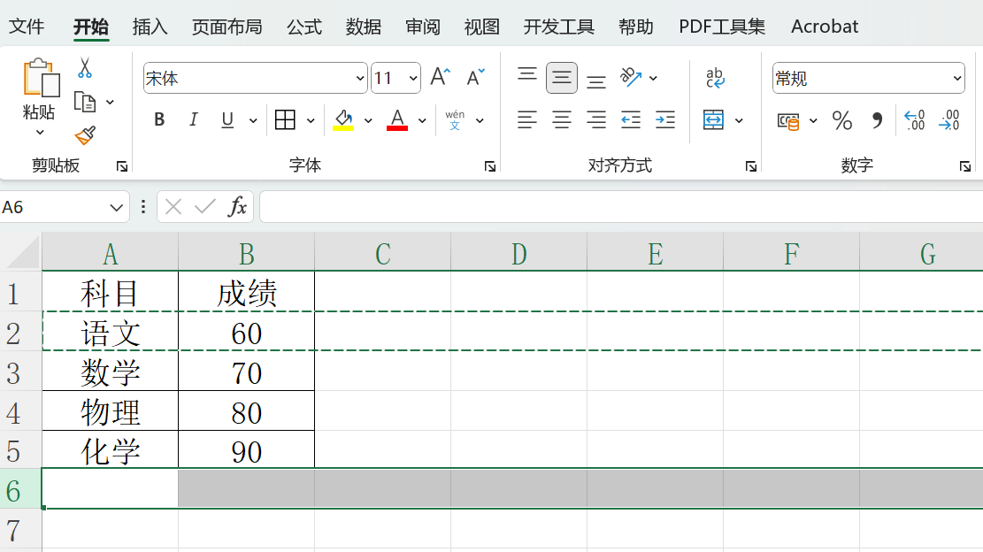The image size is (983, 552).
Task: Toggle bold formatting
Action: (x=159, y=119)
